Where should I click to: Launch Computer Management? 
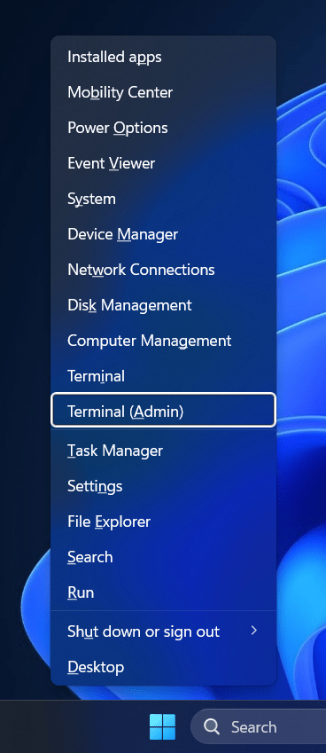(x=163, y=341)
